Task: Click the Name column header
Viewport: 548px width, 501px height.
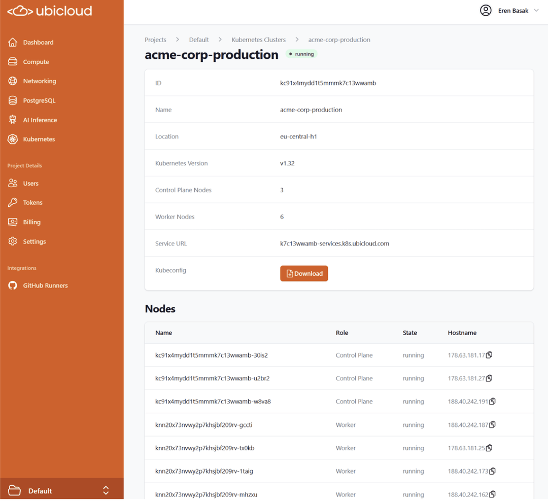Action: tap(163, 333)
